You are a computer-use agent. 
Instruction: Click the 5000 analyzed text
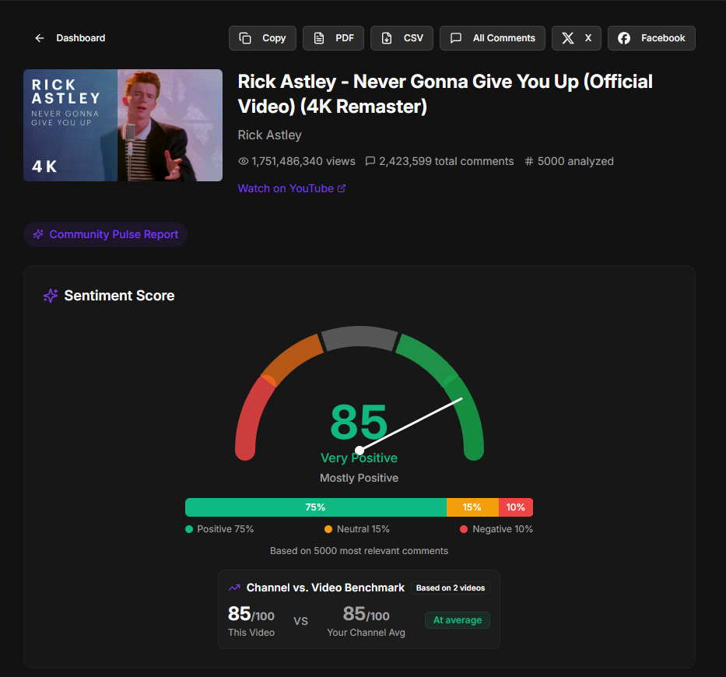pos(576,161)
